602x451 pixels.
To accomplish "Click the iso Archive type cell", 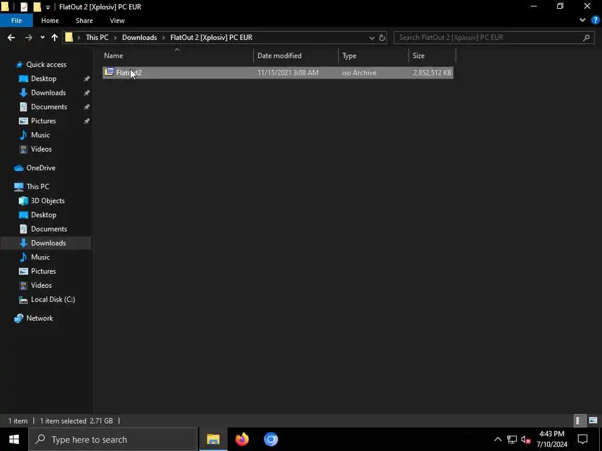I will pos(359,72).
